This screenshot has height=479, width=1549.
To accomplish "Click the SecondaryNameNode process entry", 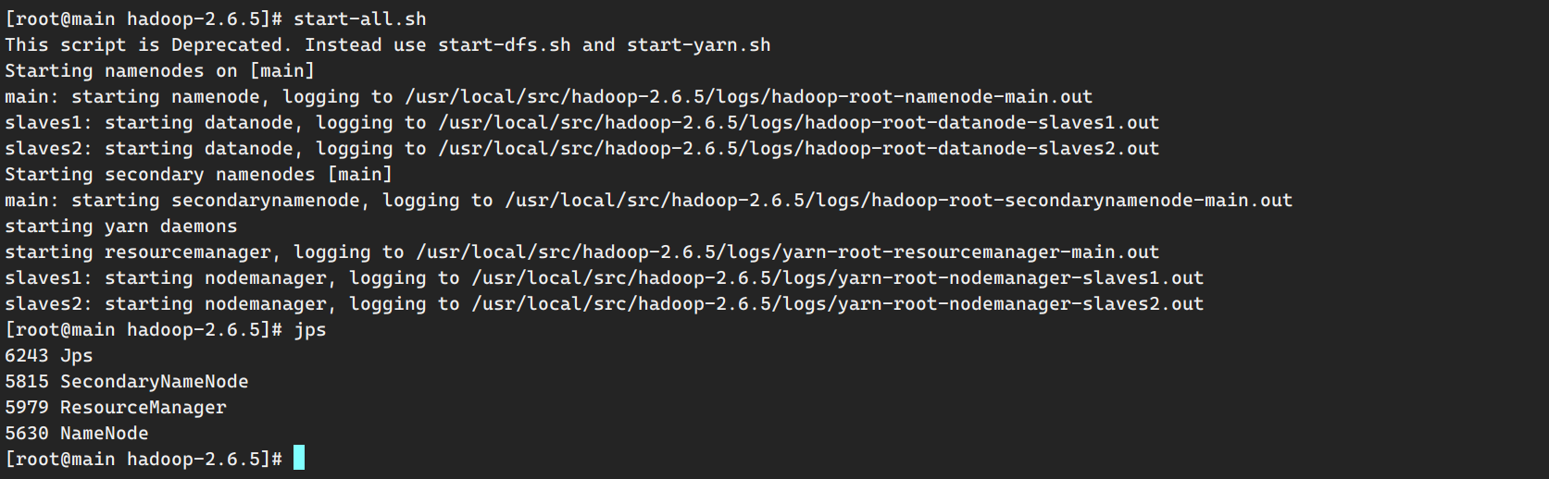I will [127, 381].
